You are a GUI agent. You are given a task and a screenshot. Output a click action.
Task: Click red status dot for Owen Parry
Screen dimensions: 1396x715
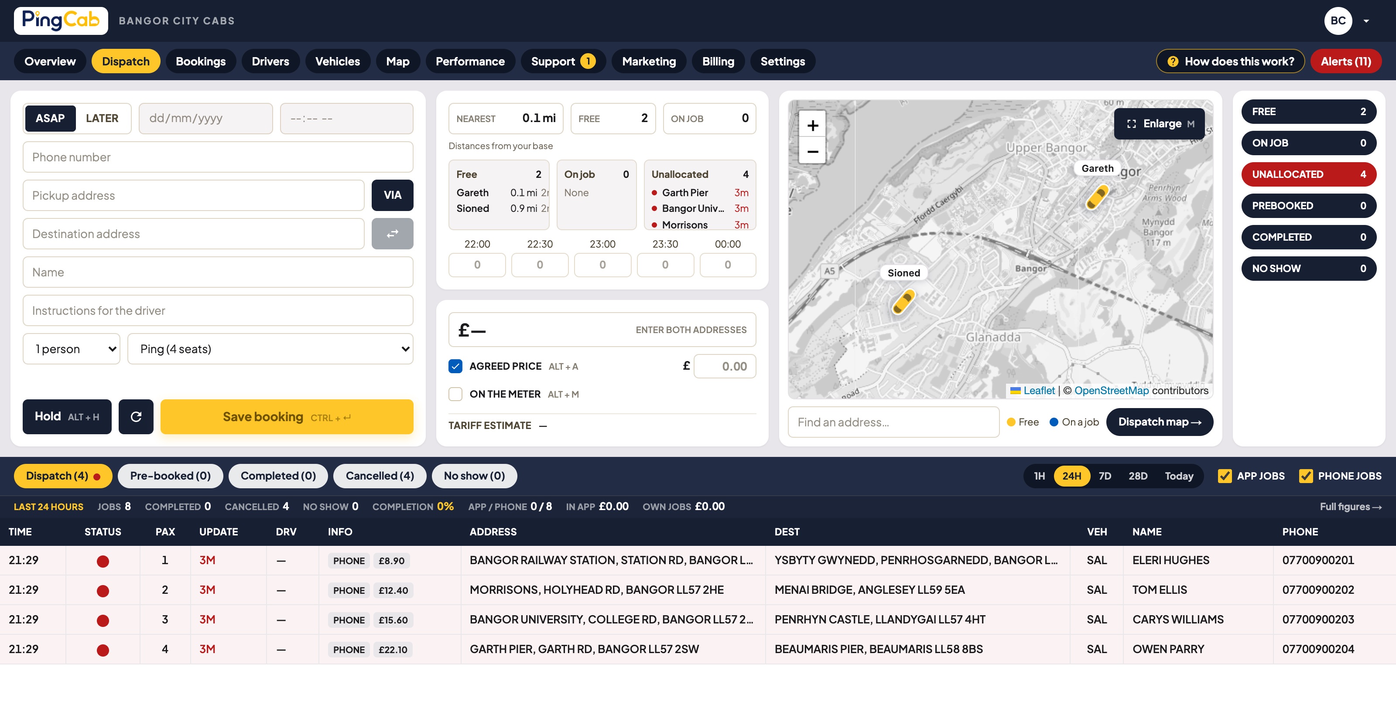coord(103,650)
